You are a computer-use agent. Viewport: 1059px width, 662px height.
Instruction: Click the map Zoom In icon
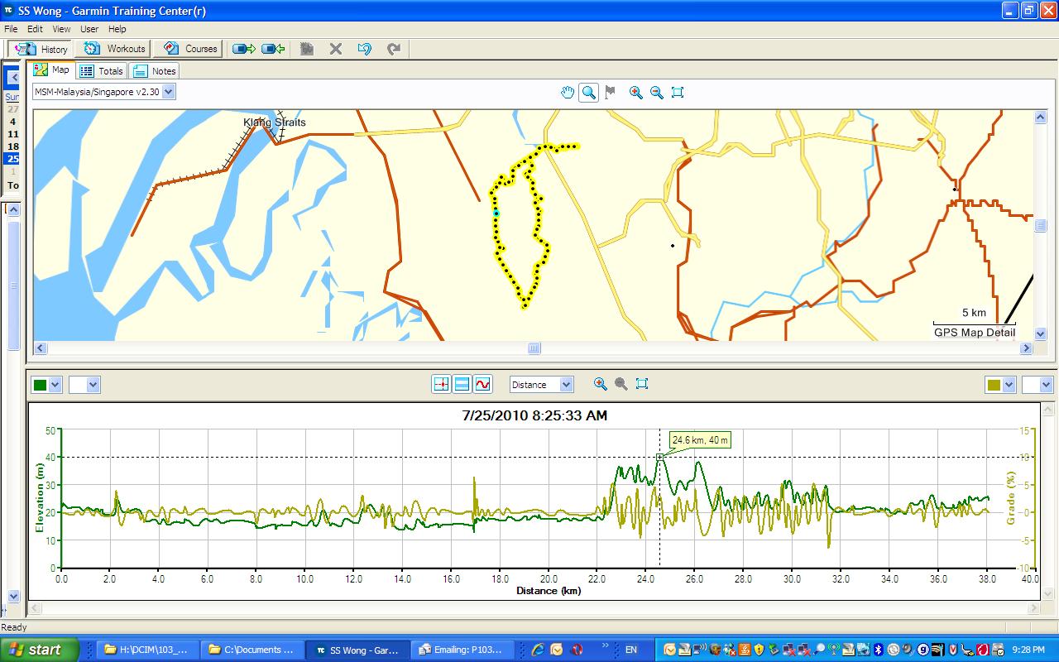pyautogui.click(x=635, y=93)
